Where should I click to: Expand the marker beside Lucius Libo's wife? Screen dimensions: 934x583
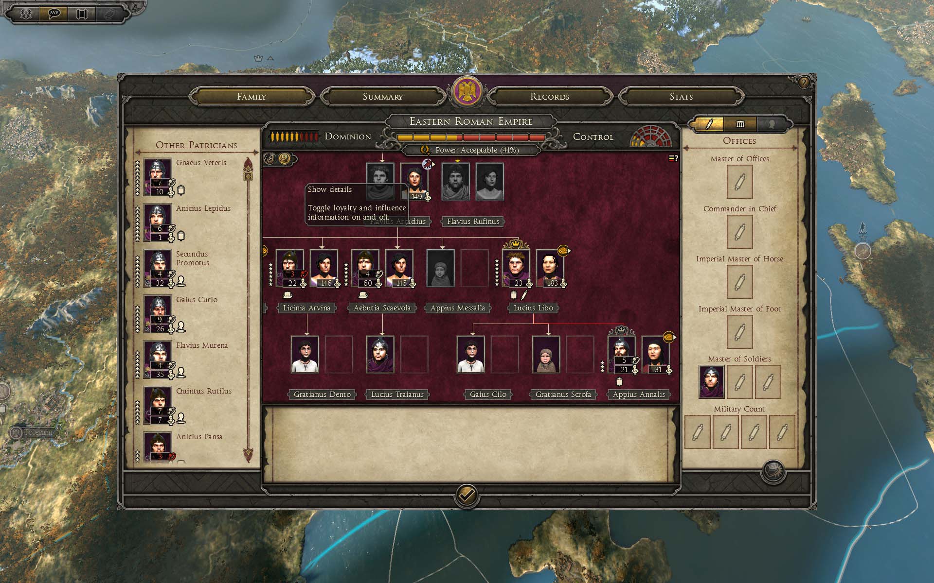(x=564, y=251)
